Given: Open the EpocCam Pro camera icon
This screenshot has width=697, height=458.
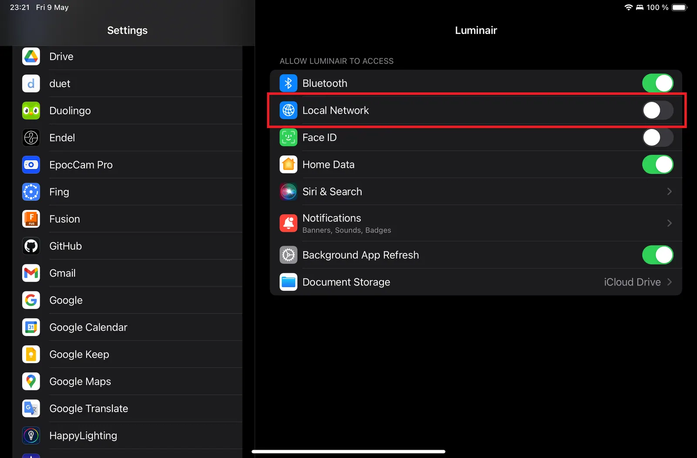Looking at the screenshot, I should (31, 165).
